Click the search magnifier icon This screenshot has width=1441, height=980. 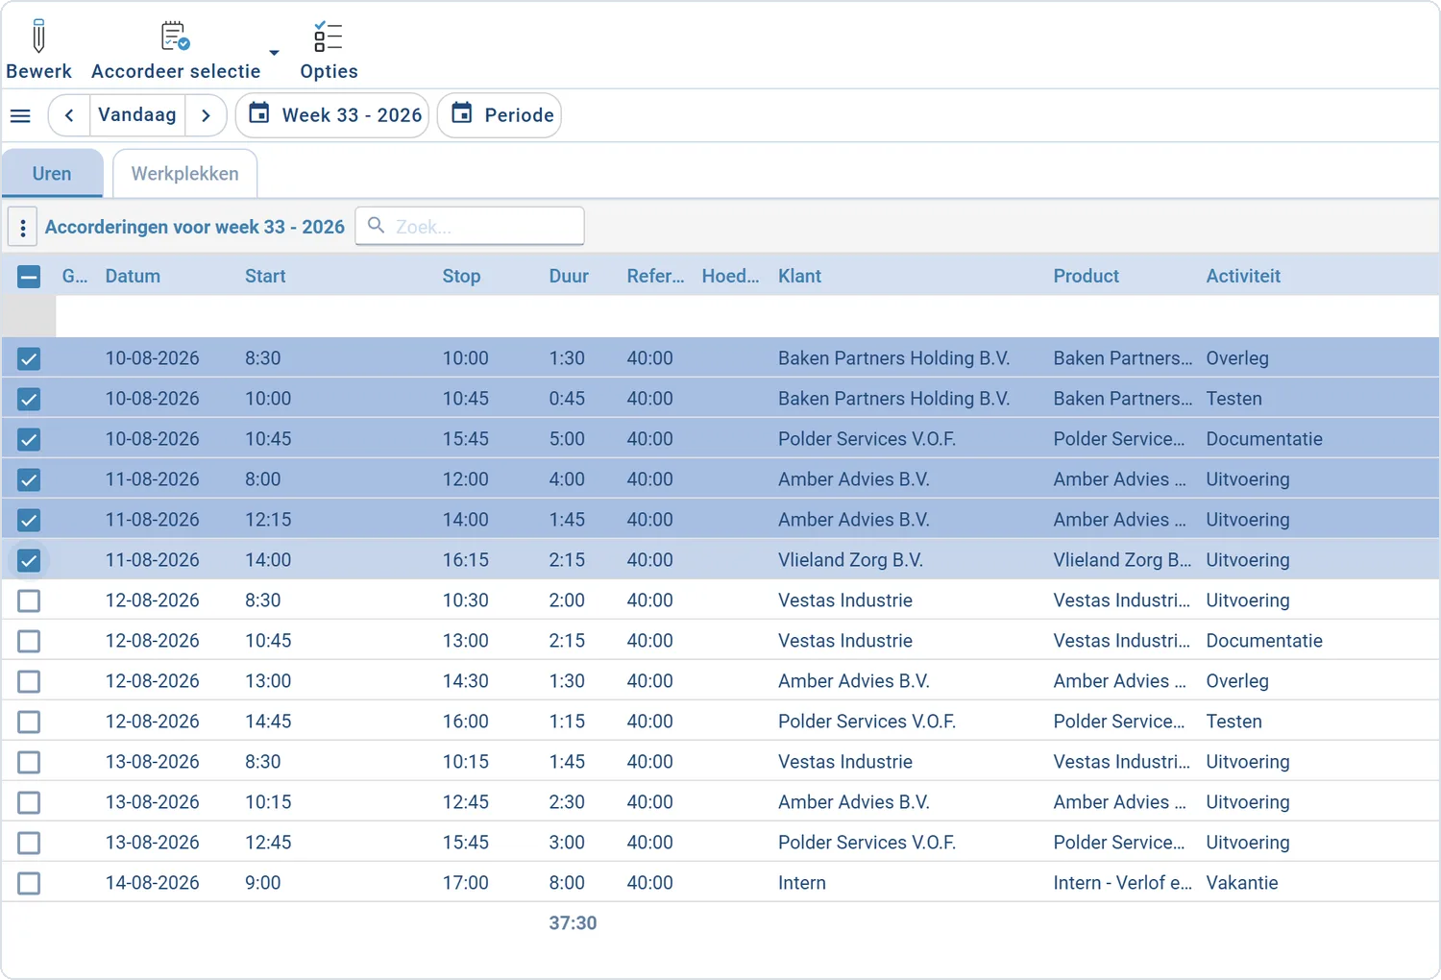pyautogui.click(x=377, y=225)
